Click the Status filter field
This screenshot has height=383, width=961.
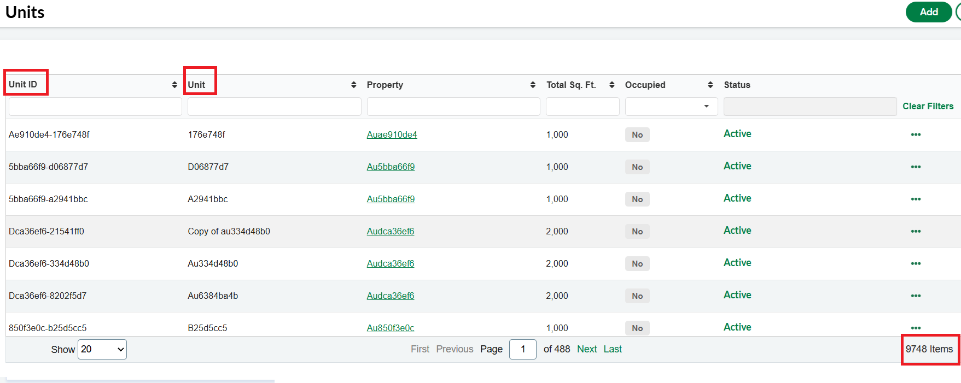(810, 107)
